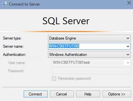
Task: Click the "Authentication:" label
Action: click(x=14, y=55)
